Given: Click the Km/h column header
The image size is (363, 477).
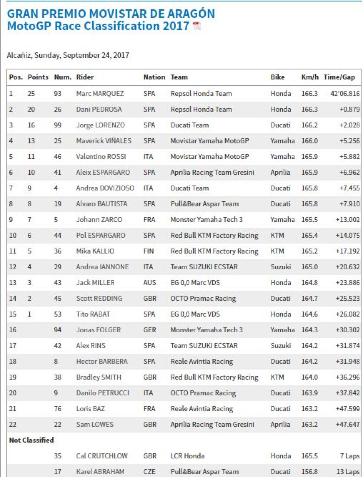Looking at the screenshot, I should (x=310, y=77).
